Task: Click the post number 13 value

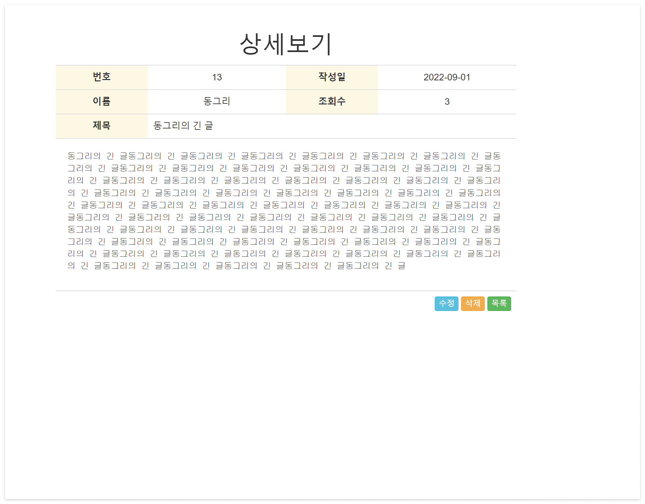Action: pos(217,77)
